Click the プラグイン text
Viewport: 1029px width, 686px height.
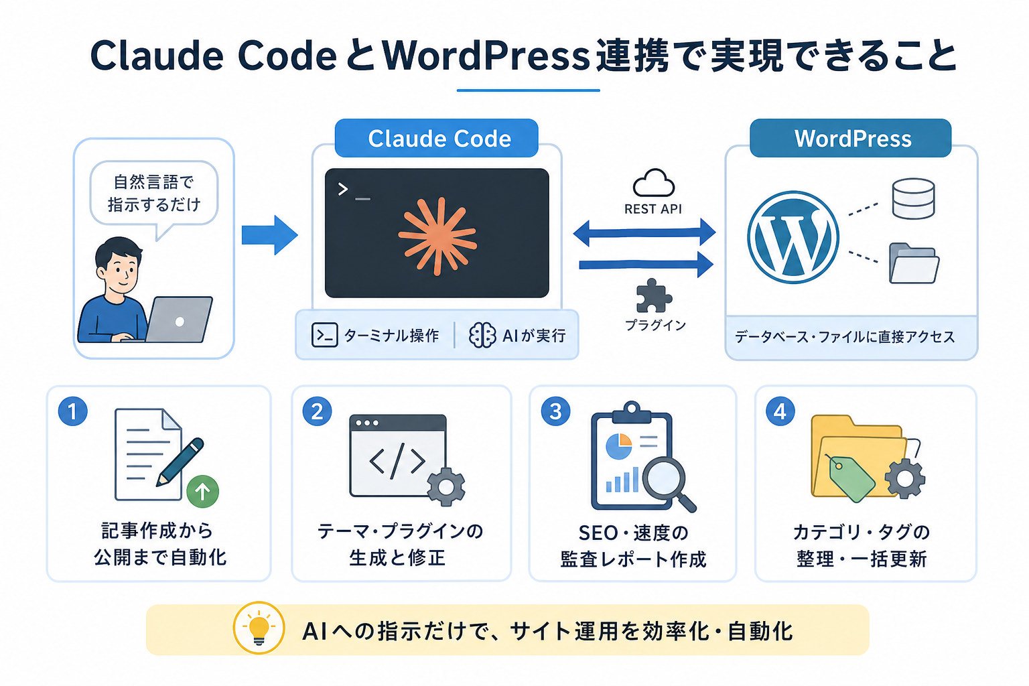point(655,326)
